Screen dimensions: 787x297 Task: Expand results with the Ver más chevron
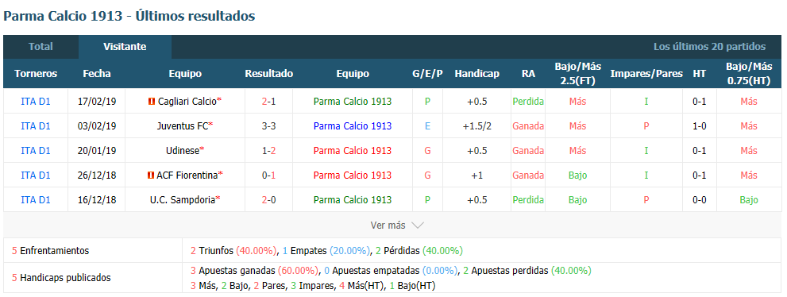pos(417,226)
